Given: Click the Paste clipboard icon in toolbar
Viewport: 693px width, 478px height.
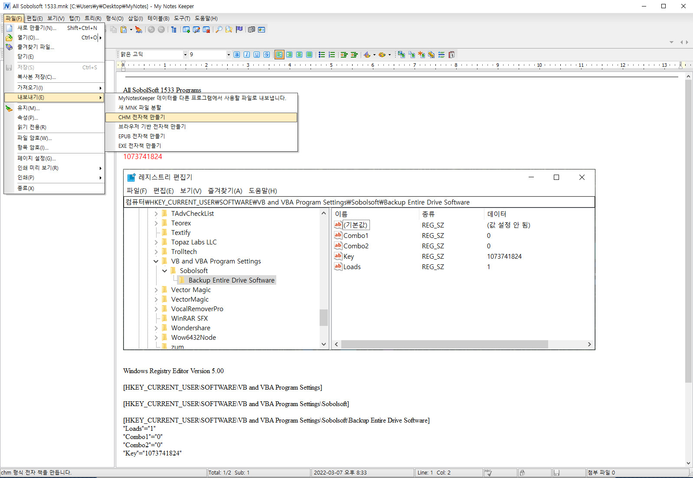Looking at the screenshot, I should point(124,29).
